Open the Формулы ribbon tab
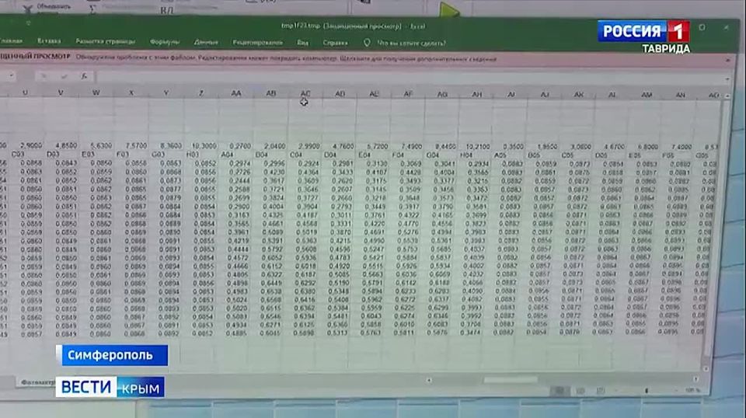This screenshot has width=746, height=418. [x=164, y=41]
